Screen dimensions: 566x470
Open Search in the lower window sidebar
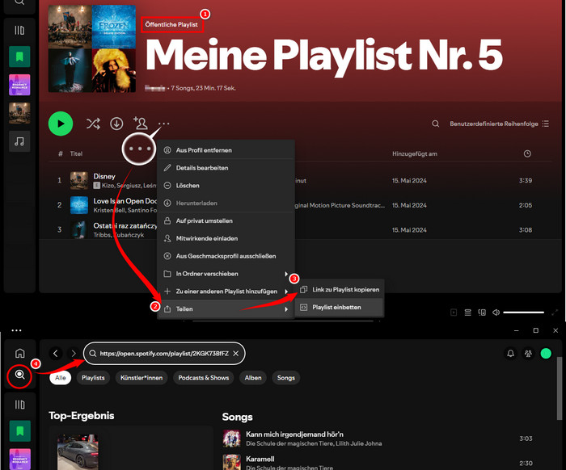pyautogui.click(x=20, y=375)
